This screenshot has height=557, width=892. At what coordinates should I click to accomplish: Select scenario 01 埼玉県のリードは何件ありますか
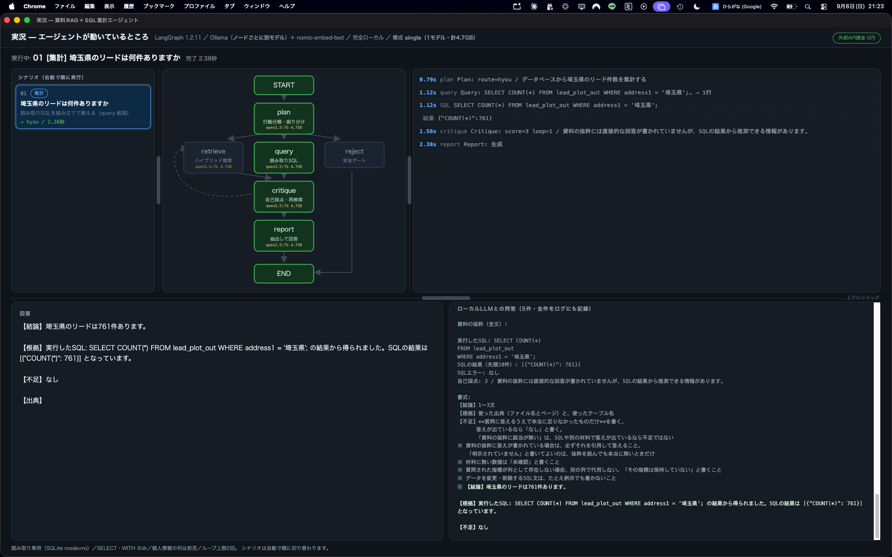click(x=83, y=107)
